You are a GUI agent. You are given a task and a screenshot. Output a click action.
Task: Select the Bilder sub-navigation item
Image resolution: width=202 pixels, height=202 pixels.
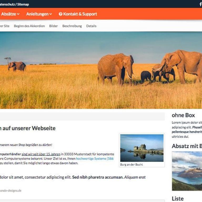53,26
